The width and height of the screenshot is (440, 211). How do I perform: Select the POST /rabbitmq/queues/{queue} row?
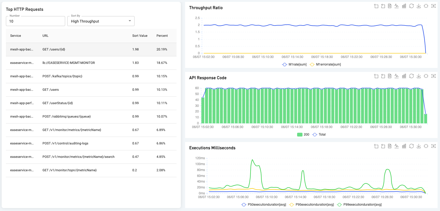tap(91, 117)
